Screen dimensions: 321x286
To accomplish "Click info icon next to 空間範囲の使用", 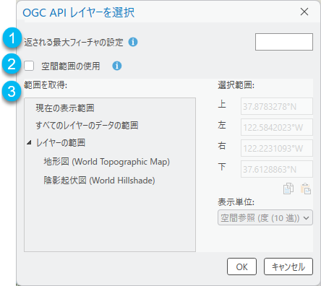I will (x=117, y=66).
